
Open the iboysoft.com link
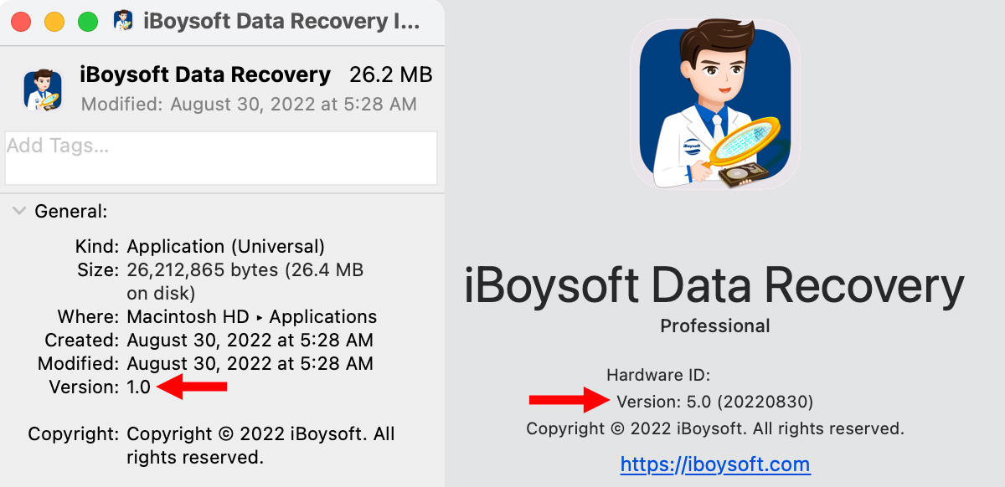click(714, 464)
